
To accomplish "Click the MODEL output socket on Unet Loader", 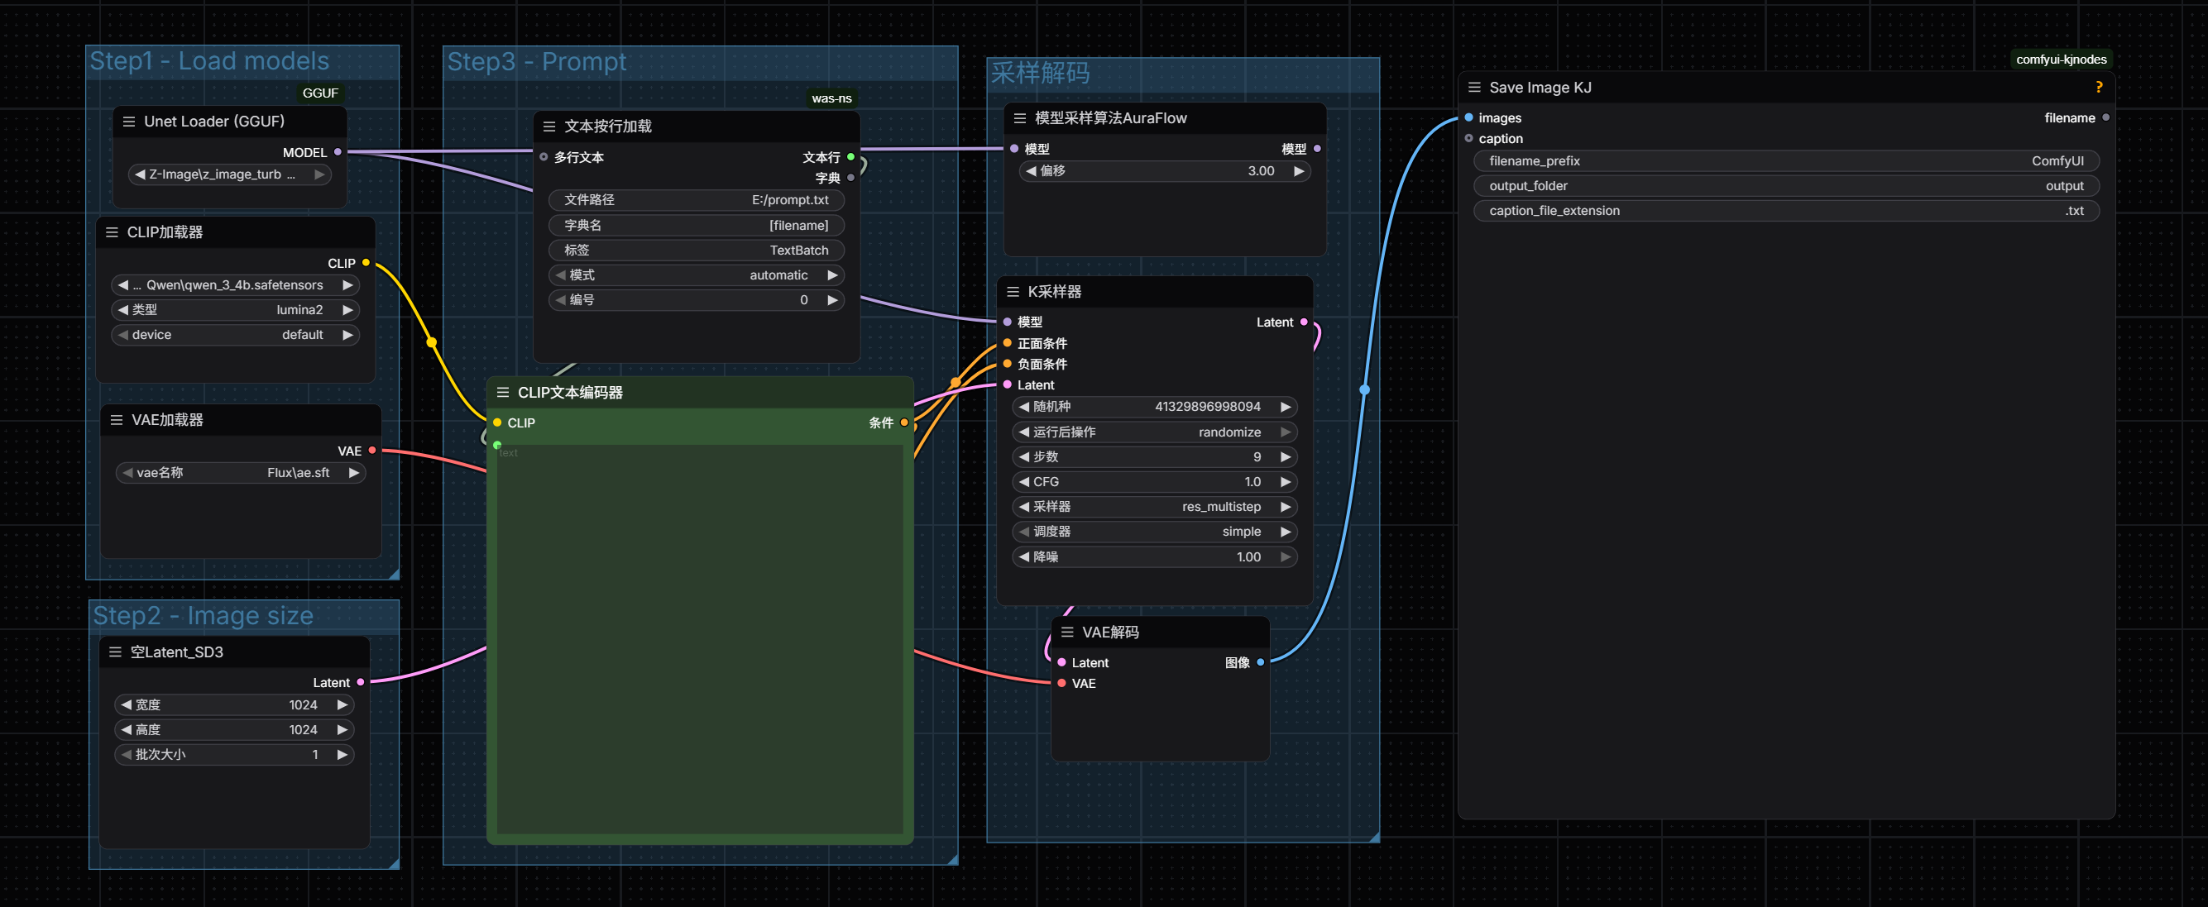I will 338,152.
